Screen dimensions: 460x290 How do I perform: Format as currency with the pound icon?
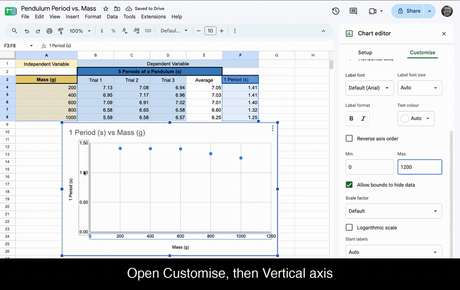tap(102, 31)
